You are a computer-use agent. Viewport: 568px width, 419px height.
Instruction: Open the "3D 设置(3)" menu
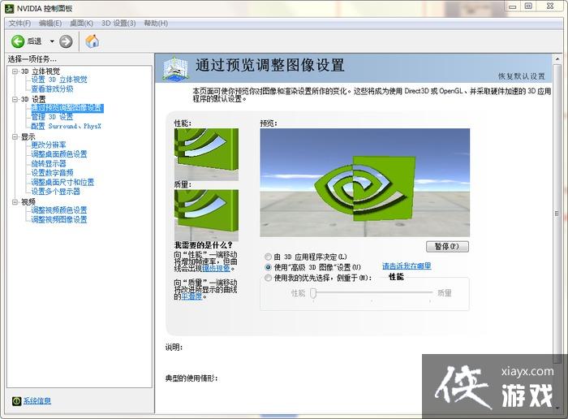coord(118,24)
